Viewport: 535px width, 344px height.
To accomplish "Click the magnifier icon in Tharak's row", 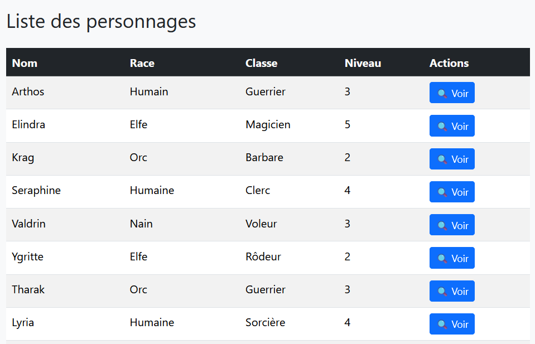I will pos(442,292).
